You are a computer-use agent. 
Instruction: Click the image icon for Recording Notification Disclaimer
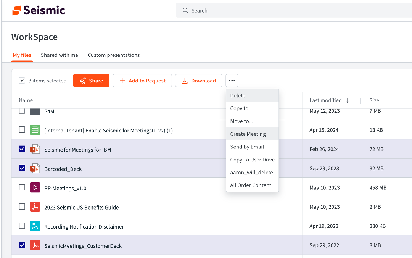point(35,226)
